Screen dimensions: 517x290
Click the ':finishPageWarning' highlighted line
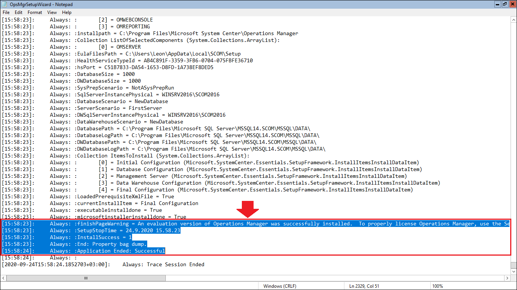coord(256,224)
